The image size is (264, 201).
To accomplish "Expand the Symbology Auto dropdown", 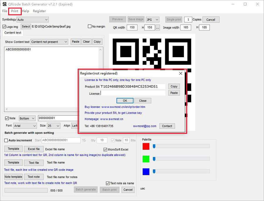I will (33, 20).
